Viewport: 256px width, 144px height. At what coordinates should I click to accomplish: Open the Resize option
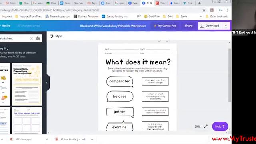6,26
